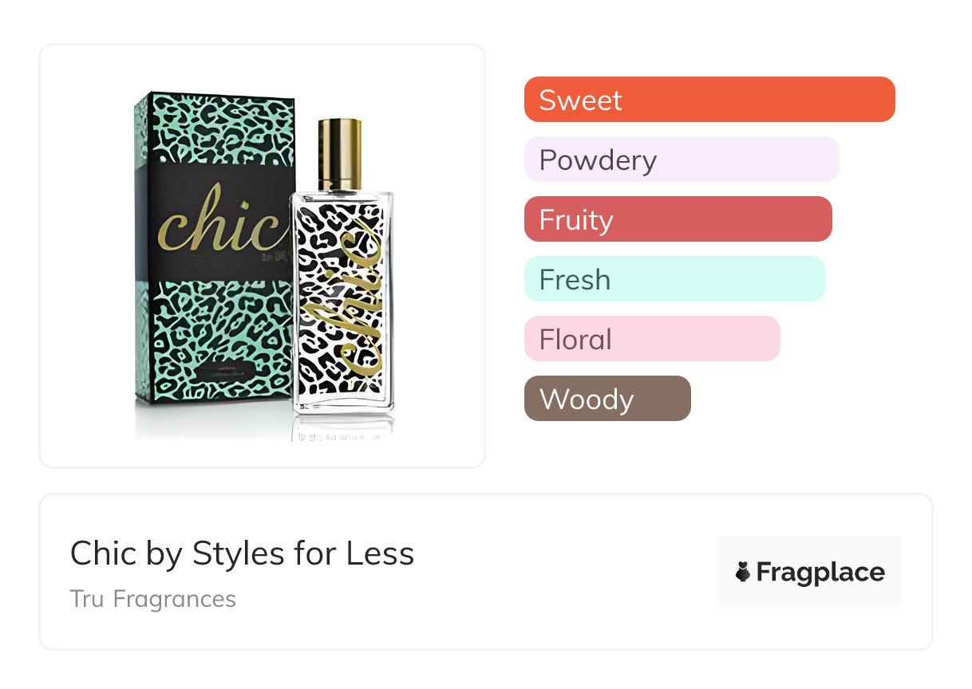Image resolution: width=972 pixels, height=689 pixels.
Task: Click the Fragplace perfume bottle logo icon
Action: (744, 572)
